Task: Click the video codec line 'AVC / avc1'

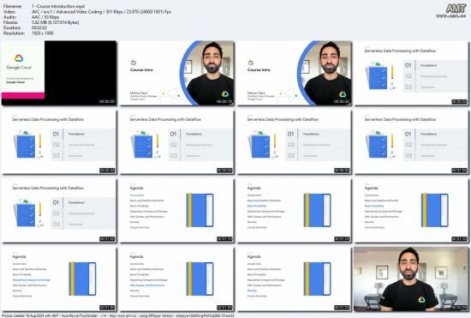Action: pos(101,12)
